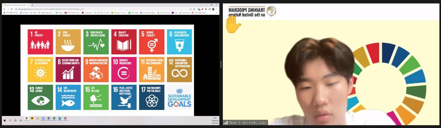Click the Climate Action goal 13 tile
Image resolution: width=441 pixels, height=128 pixels.
click(40, 97)
